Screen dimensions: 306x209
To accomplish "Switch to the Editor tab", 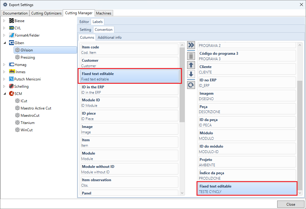I will point(84,22).
